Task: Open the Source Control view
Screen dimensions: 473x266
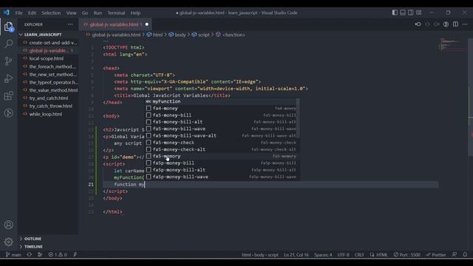Action: 8,61
